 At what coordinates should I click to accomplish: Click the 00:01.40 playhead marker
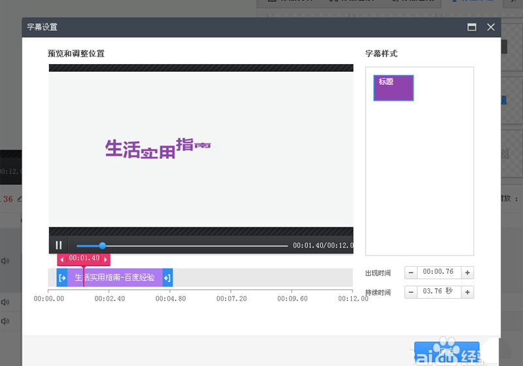pos(84,258)
